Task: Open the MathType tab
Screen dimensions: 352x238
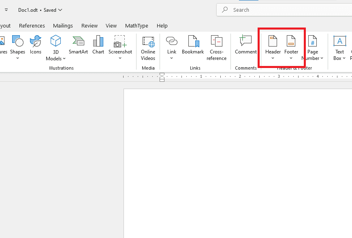Action: [x=137, y=26]
